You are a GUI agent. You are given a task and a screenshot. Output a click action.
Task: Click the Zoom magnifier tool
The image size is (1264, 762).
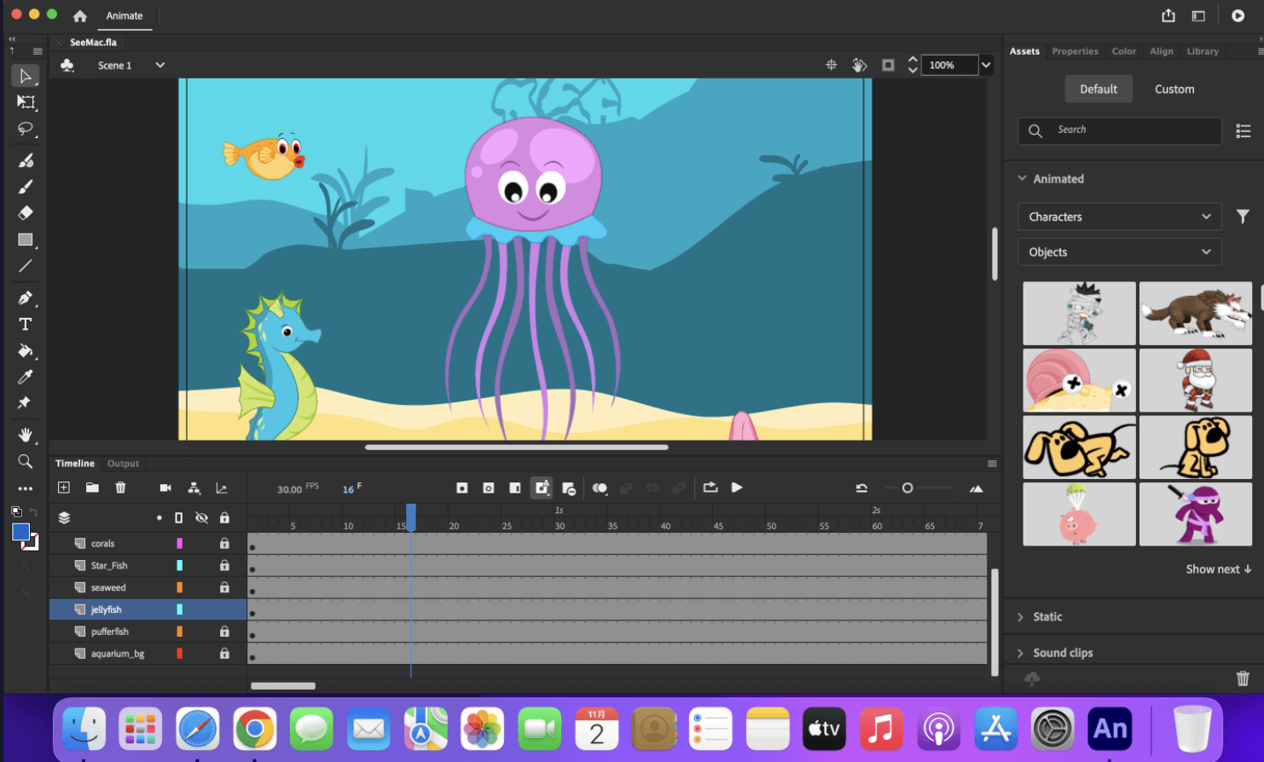pos(26,461)
